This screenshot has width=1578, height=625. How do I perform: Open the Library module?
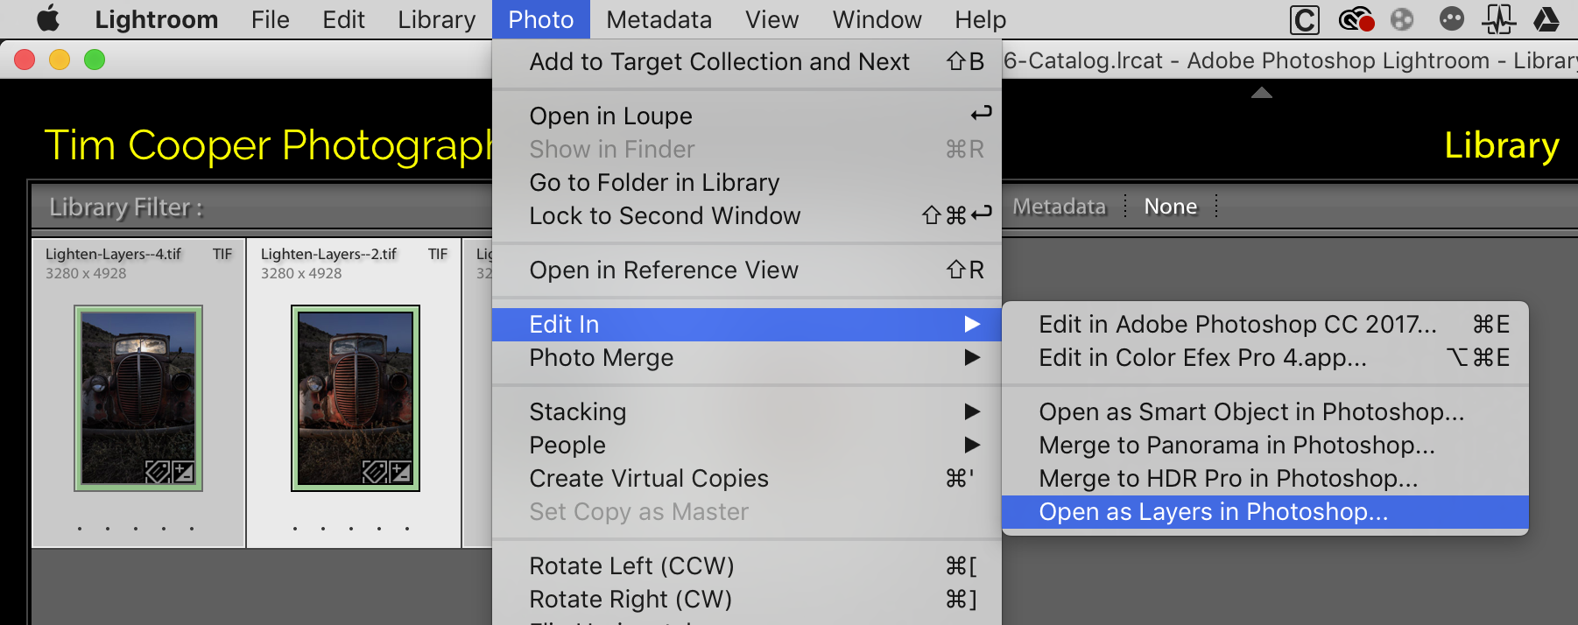tap(1501, 145)
